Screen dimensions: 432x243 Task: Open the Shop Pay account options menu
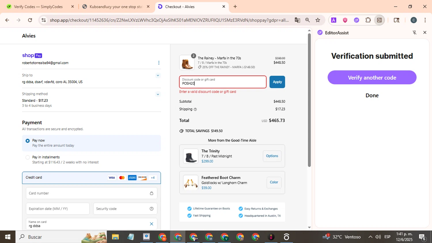pos(159,63)
